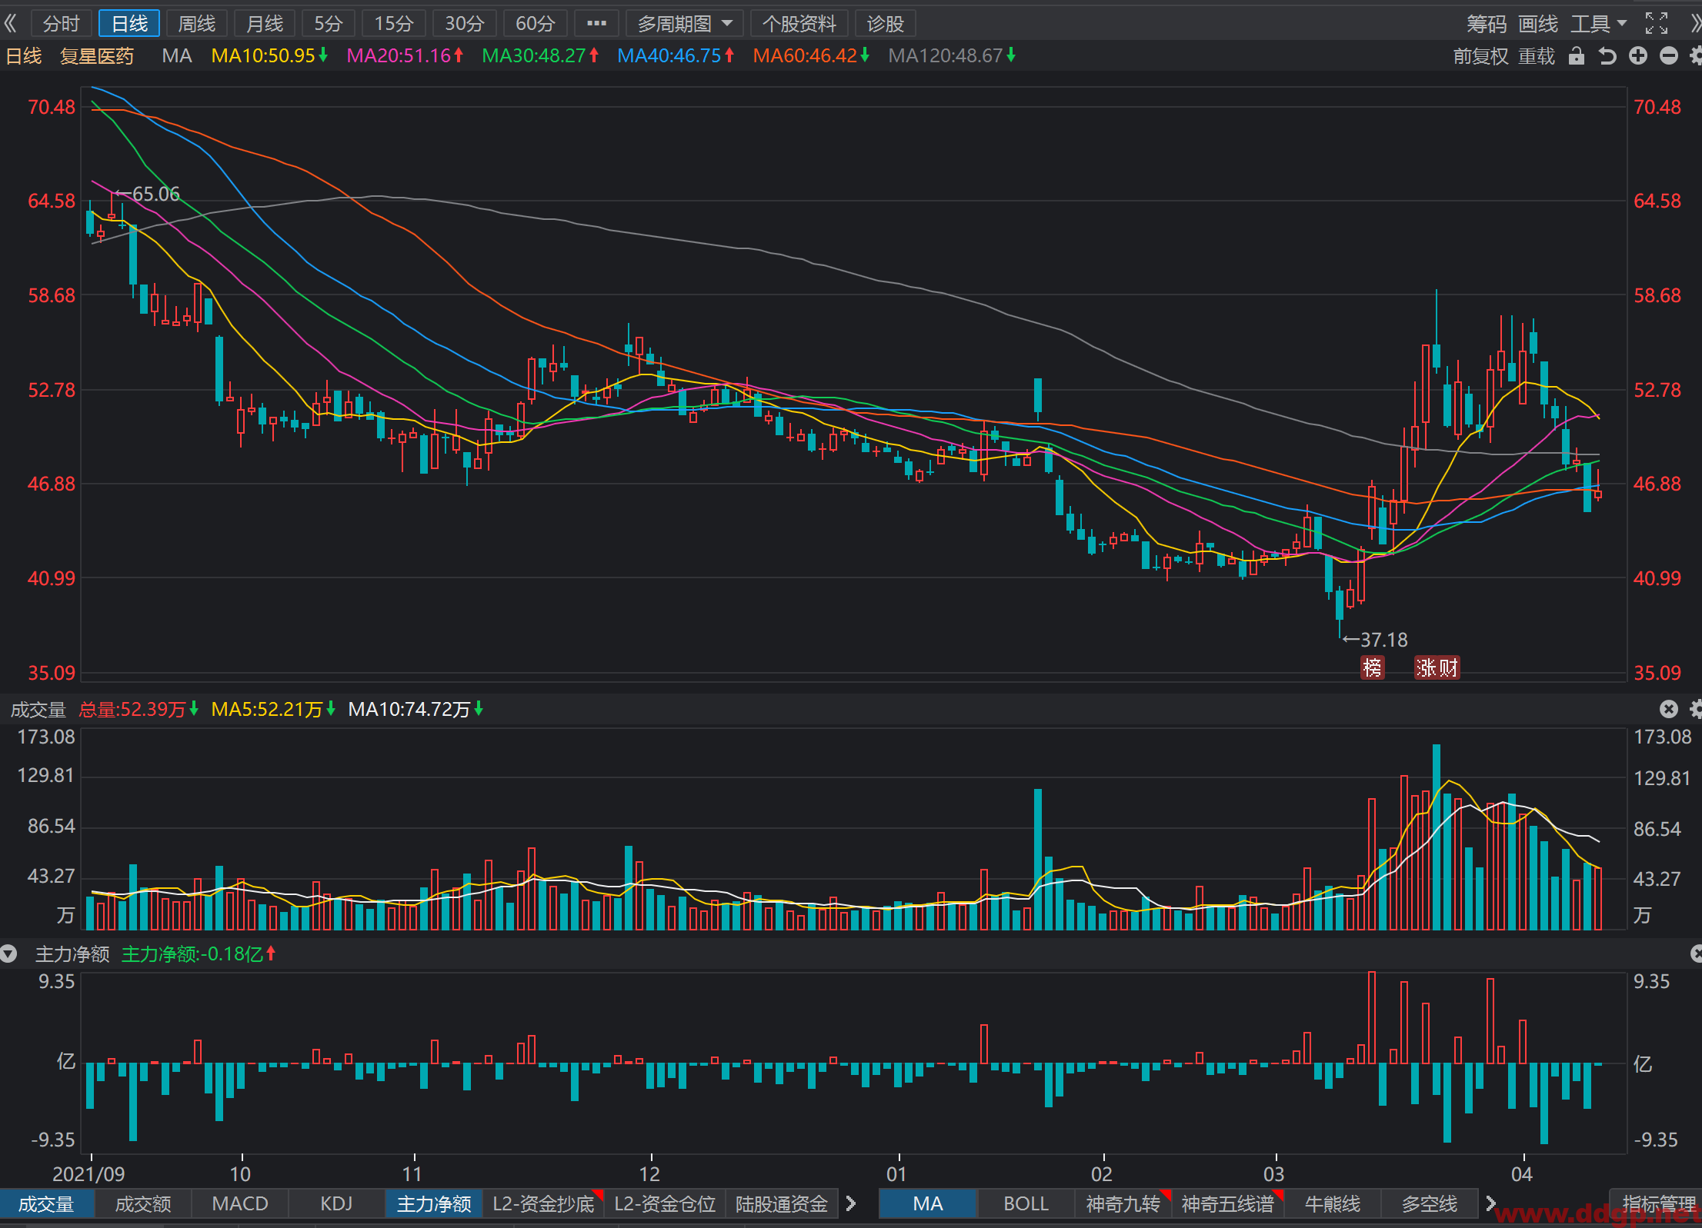Image resolution: width=1702 pixels, height=1228 pixels.
Task: Zoom in with the plus icon
Action: coord(1638,56)
